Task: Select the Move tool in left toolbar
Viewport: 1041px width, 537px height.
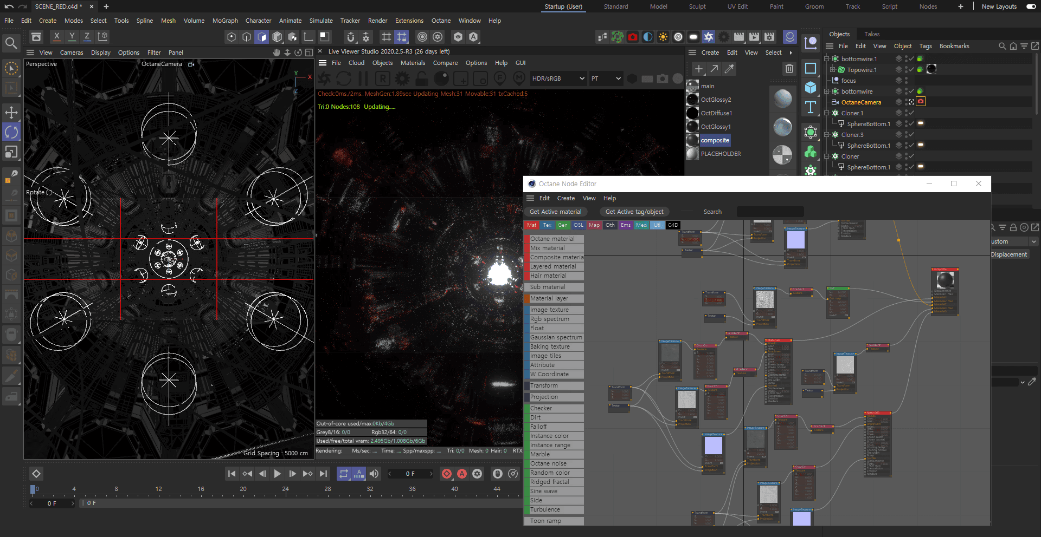Action: [11, 113]
